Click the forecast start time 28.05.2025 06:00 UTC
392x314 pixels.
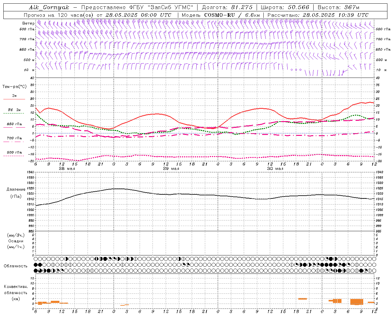pyautogui.click(x=138, y=15)
